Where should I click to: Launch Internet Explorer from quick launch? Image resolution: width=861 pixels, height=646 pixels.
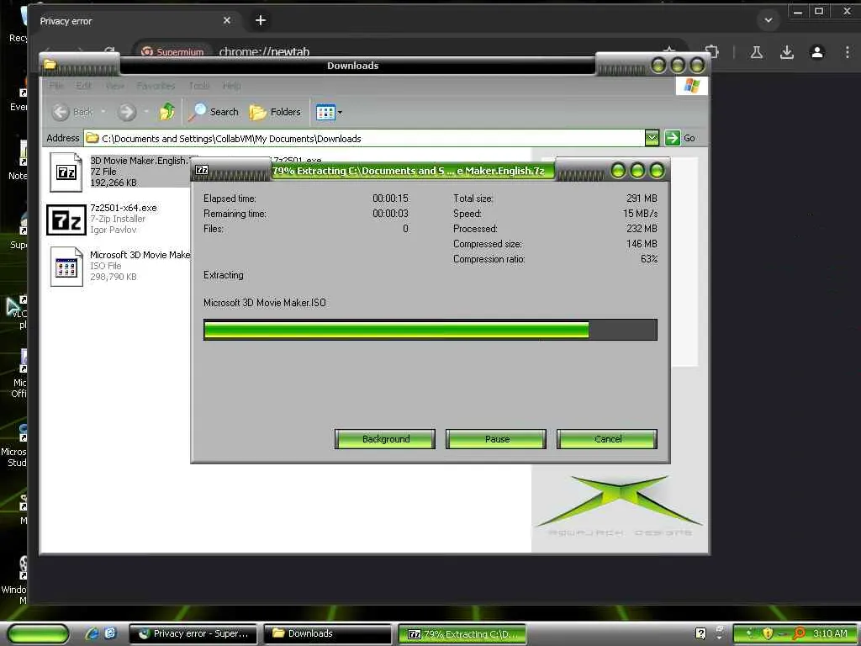92,633
